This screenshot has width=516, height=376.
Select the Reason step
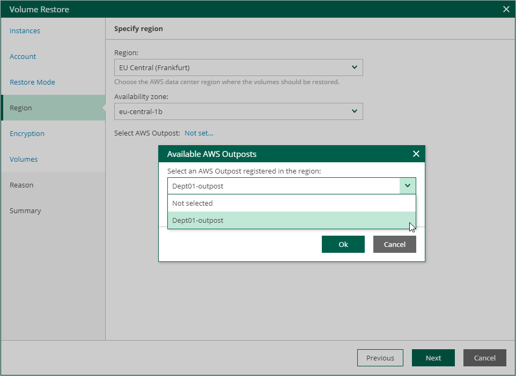(x=21, y=185)
